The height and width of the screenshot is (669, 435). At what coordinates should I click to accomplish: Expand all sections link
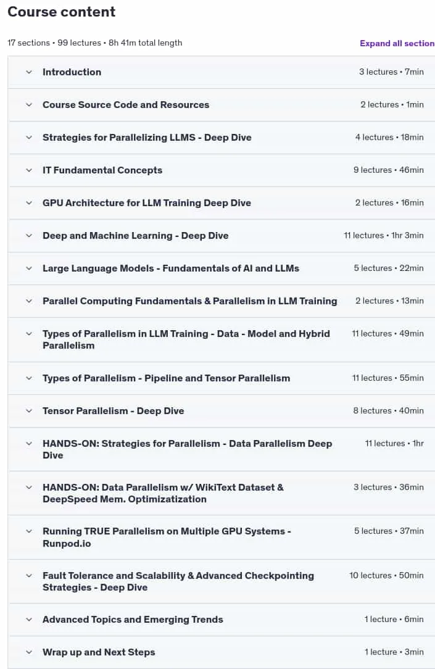[397, 44]
